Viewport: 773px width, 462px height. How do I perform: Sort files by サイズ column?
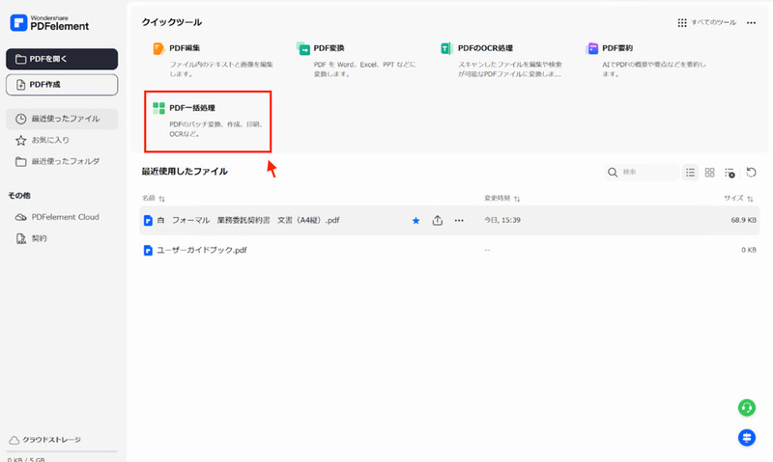click(738, 199)
